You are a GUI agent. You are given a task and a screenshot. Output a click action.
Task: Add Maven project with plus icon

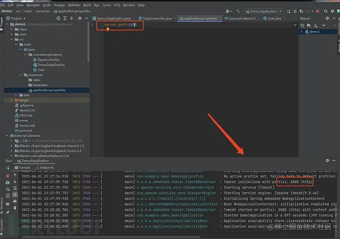324,25
